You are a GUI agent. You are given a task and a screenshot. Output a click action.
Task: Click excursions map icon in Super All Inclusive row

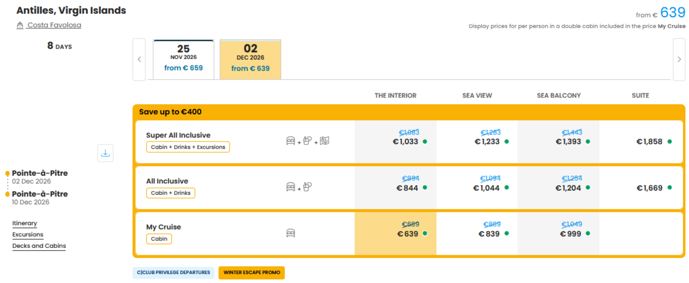pyautogui.click(x=324, y=141)
